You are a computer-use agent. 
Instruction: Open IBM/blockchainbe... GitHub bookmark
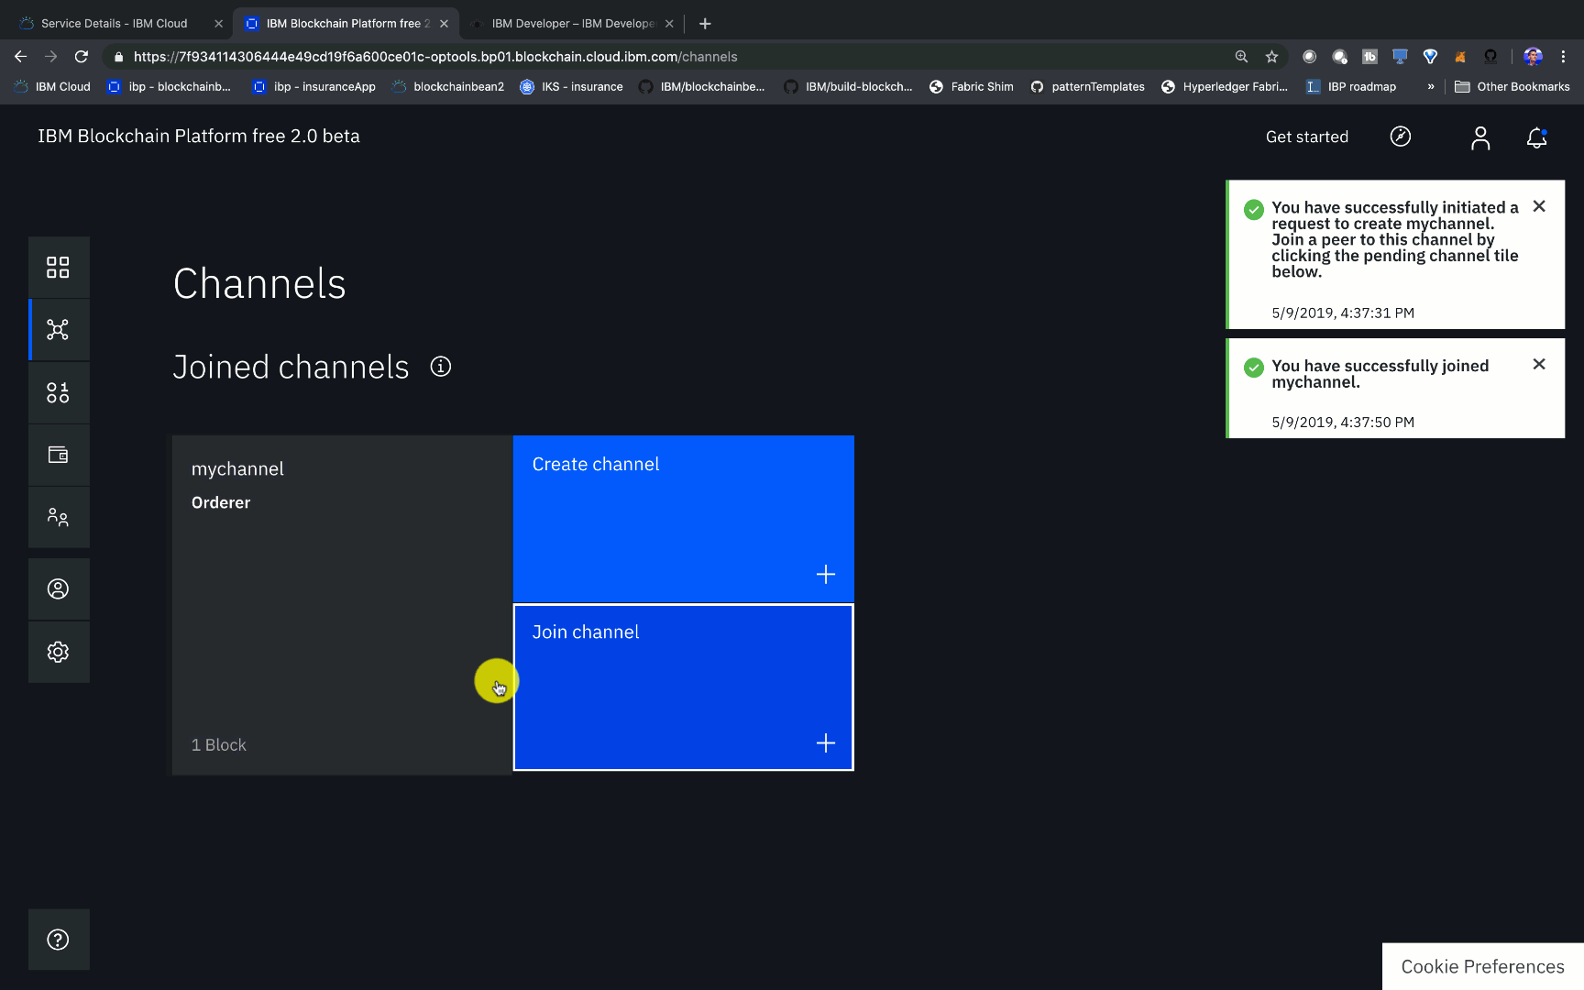[x=702, y=86]
